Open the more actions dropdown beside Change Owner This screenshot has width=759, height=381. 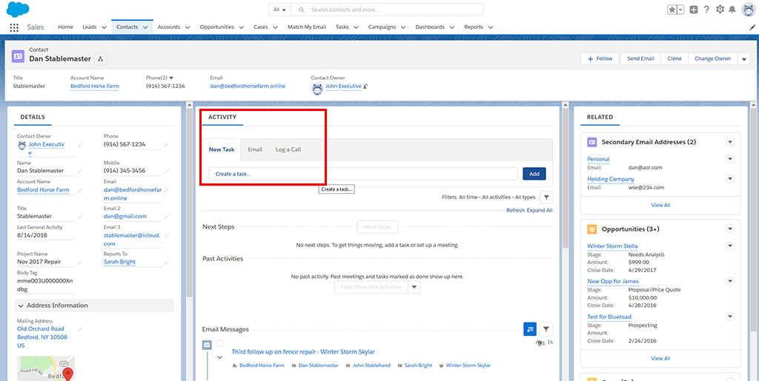[x=744, y=59]
